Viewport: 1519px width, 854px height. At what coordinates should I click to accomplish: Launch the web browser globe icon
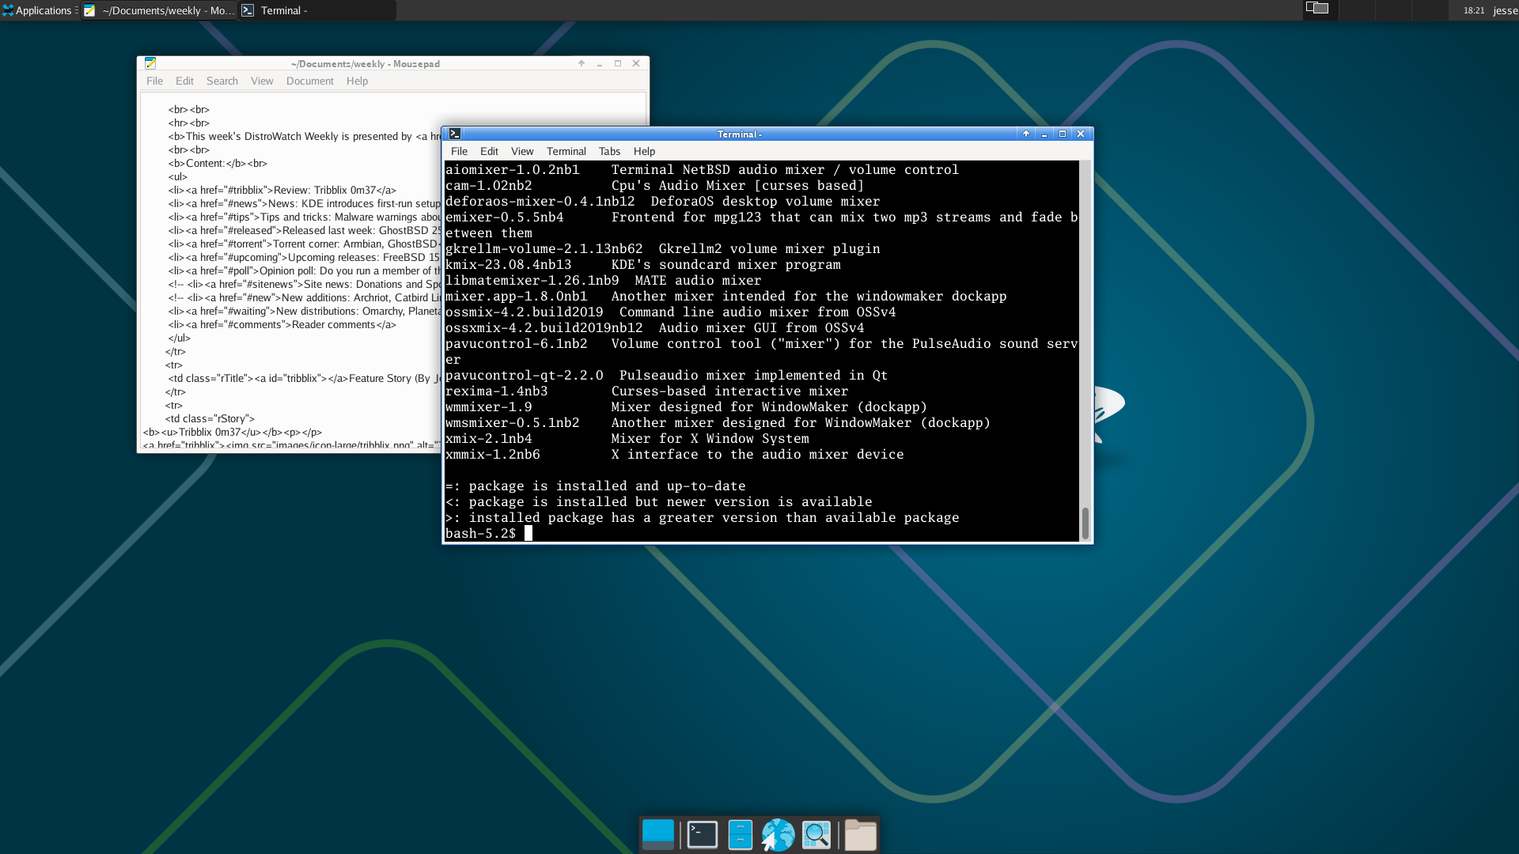pos(778,835)
